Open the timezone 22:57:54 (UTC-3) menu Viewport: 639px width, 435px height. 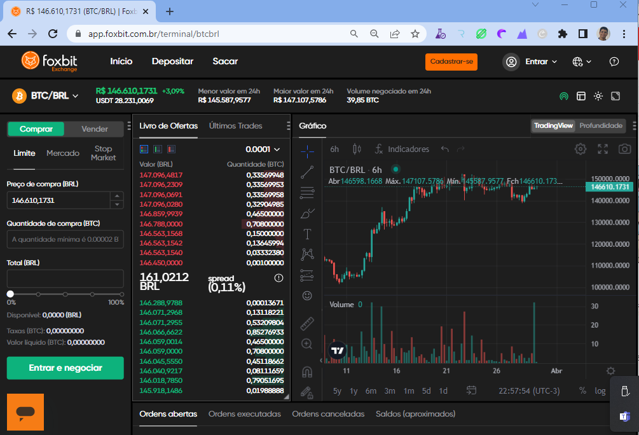529,390
